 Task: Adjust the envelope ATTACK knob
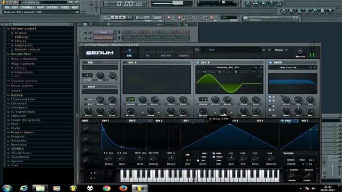tap(108, 159)
